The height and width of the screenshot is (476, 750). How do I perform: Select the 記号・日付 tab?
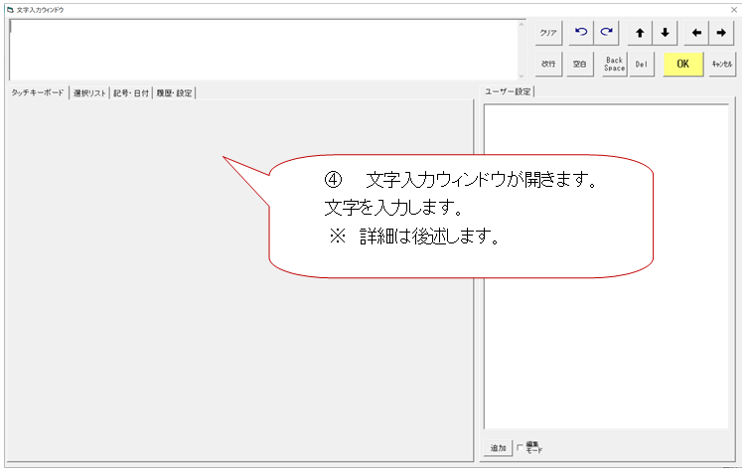pos(131,93)
